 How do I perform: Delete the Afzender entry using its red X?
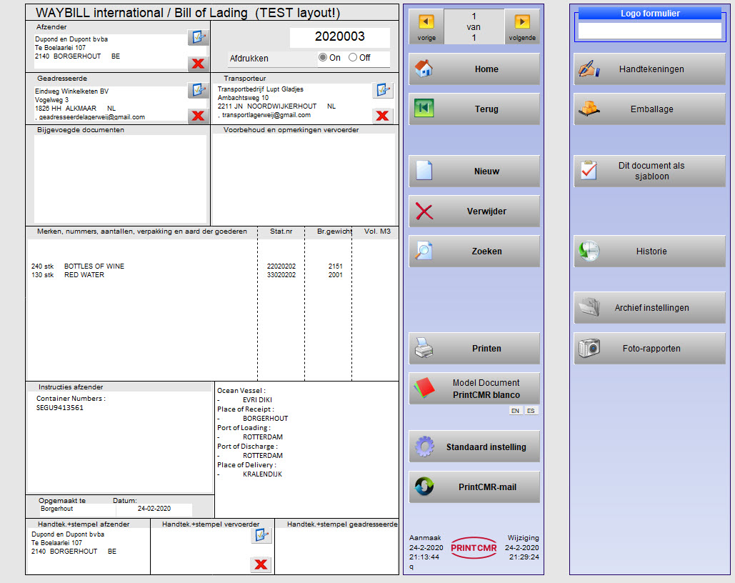(x=198, y=63)
